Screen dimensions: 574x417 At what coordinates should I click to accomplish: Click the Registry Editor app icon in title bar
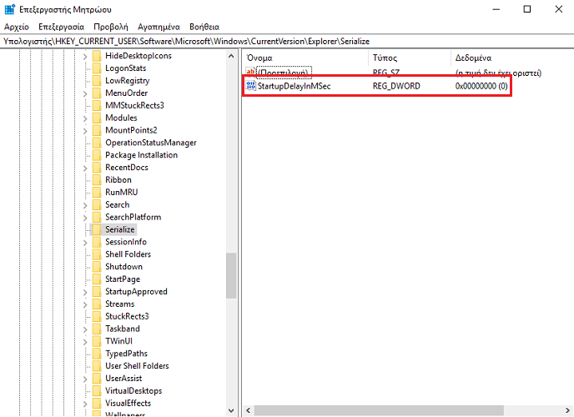10,9
